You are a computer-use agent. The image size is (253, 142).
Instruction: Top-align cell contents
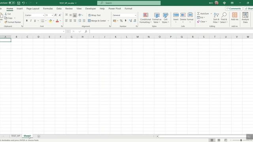pyautogui.click(x=66, y=15)
